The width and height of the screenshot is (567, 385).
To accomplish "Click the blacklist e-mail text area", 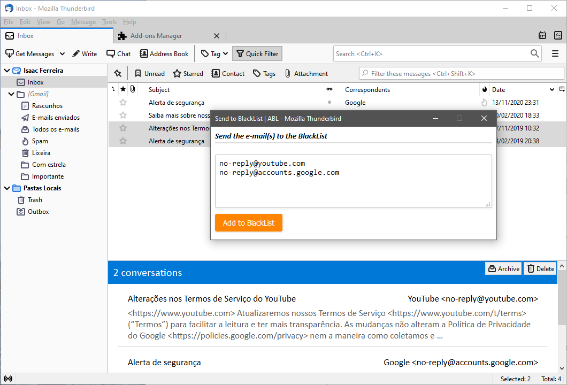I will (353, 181).
